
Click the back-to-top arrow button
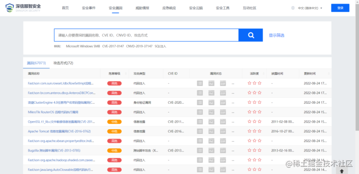(342, 171)
